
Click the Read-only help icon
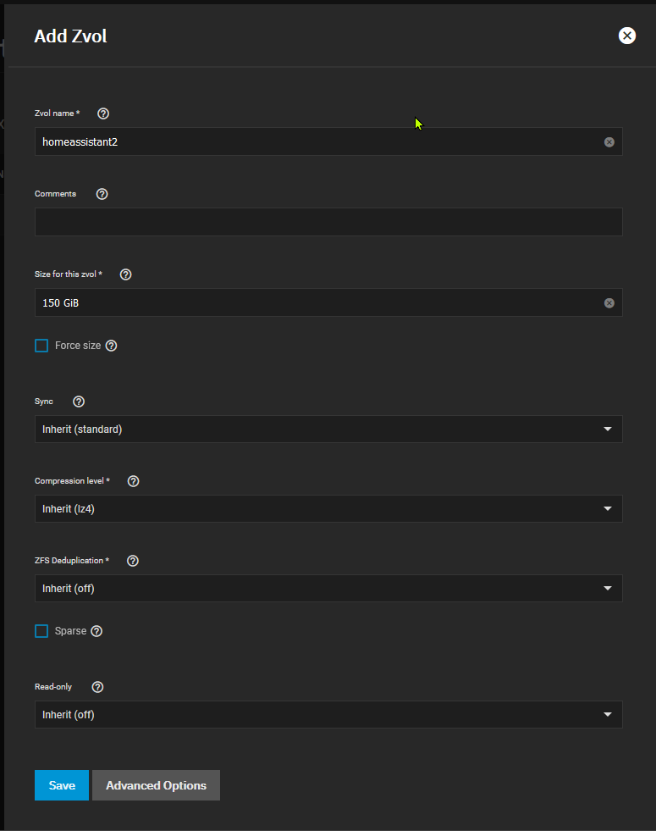pos(97,687)
